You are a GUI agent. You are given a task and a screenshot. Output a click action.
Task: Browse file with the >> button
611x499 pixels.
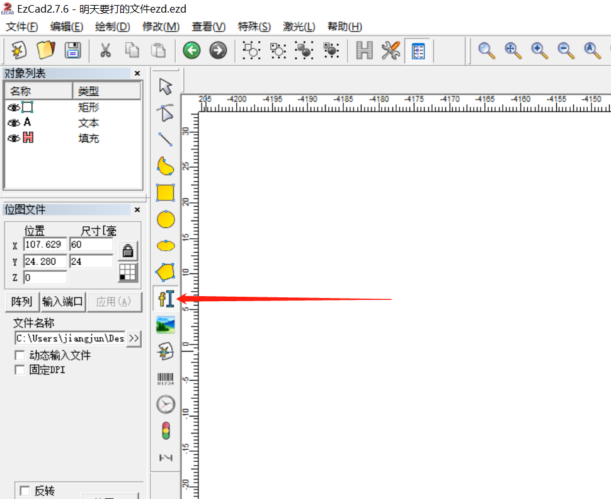point(134,338)
